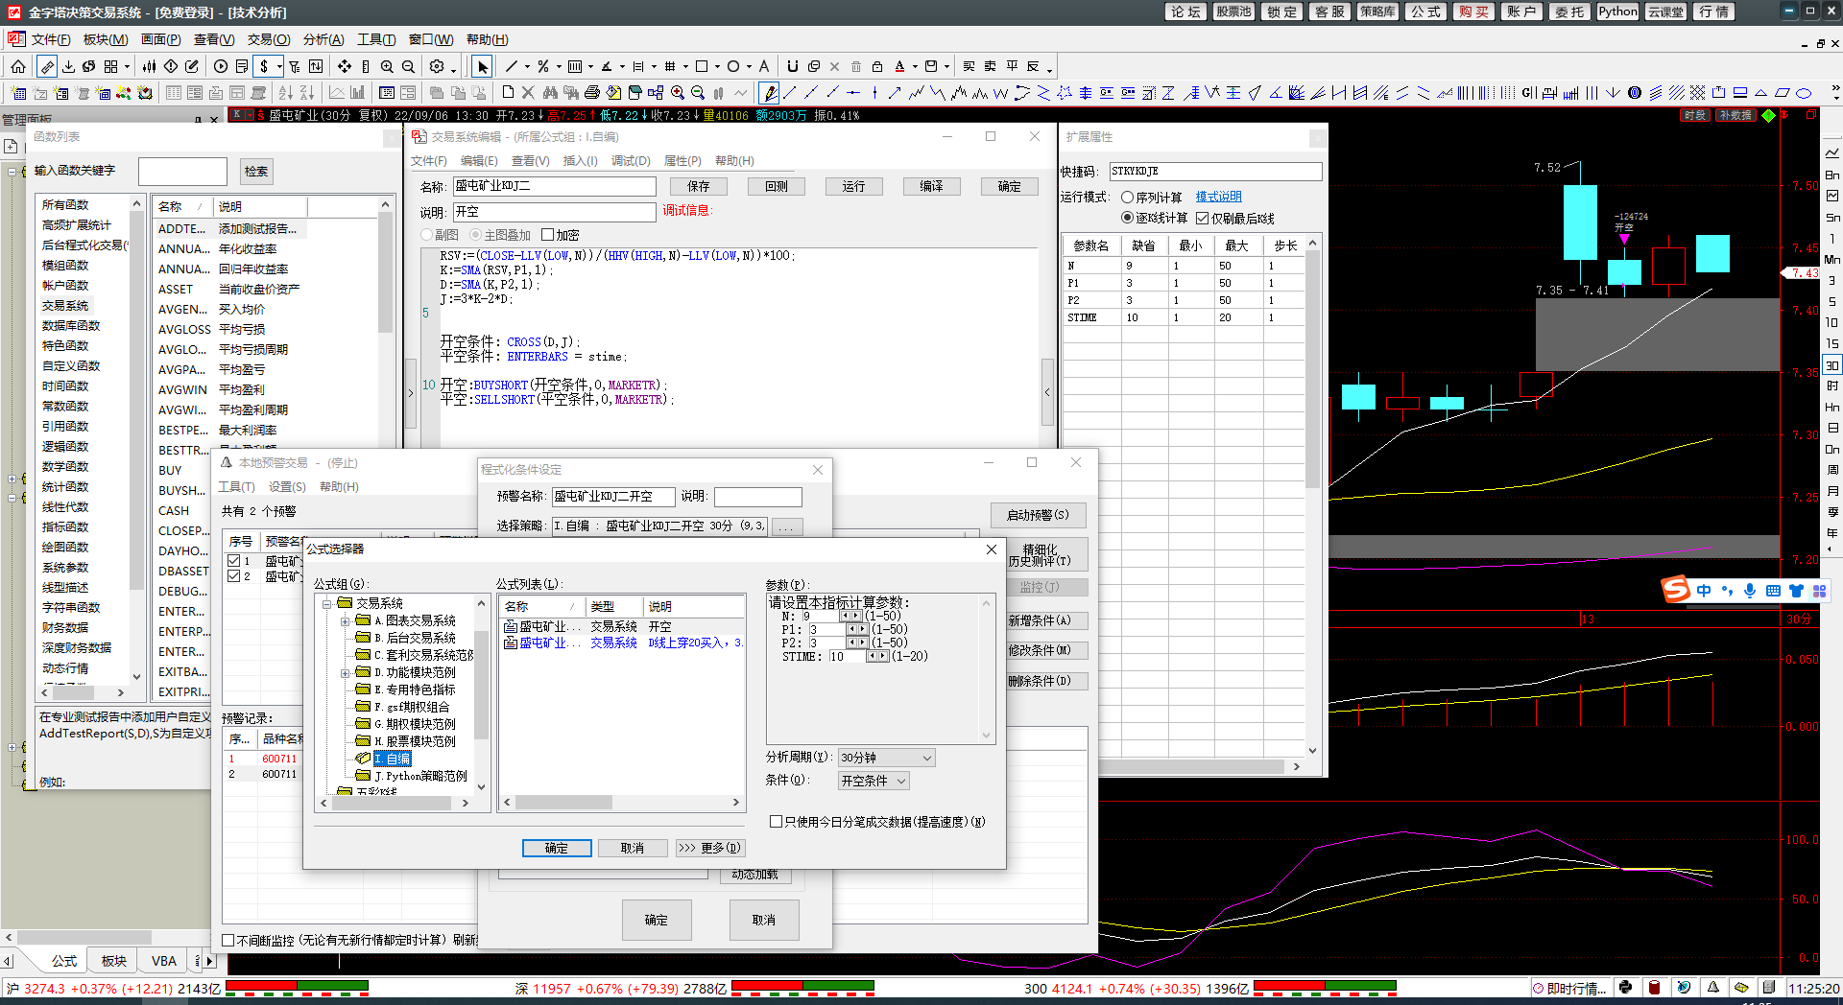The width and height of the screenshot is (1843, 1005).
Task: Click 确定 in 公式选择器 dialog
Action: pyautogui.click(x=557, y=848)
